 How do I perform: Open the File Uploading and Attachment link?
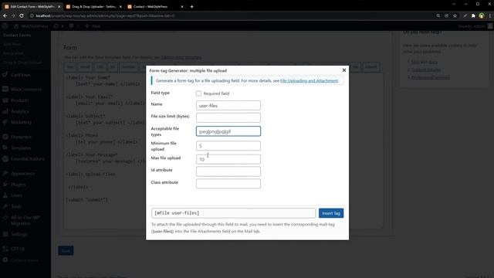(x=309, y=80)
